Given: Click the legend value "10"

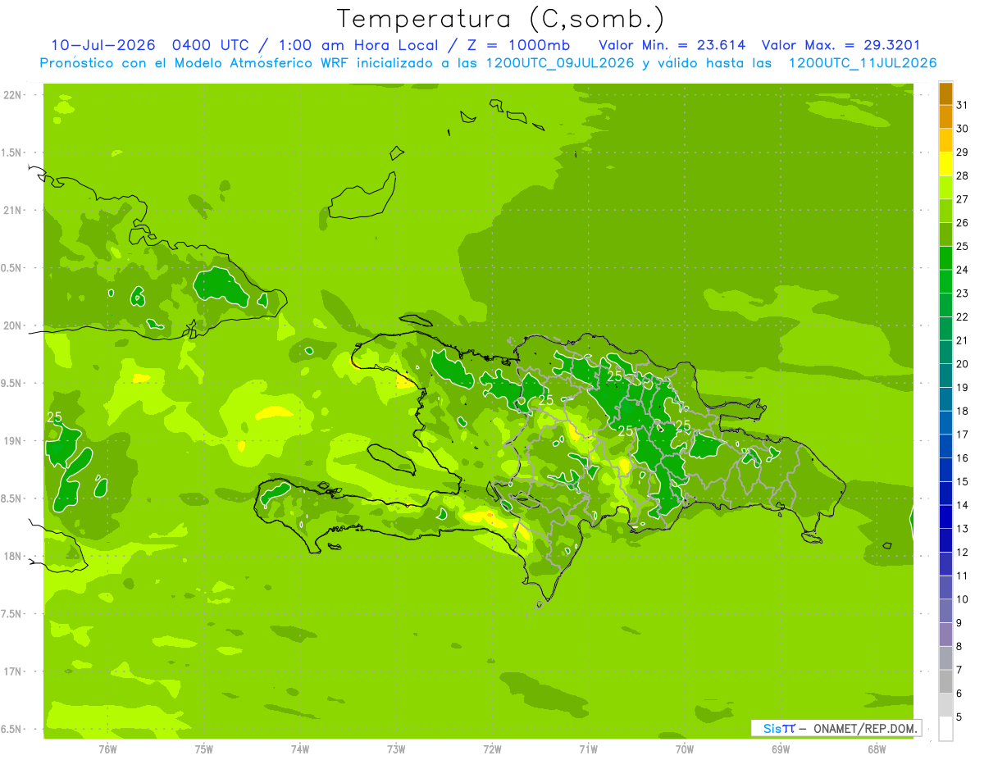Looking at the screenshot, I should click(x=963, y=599).
